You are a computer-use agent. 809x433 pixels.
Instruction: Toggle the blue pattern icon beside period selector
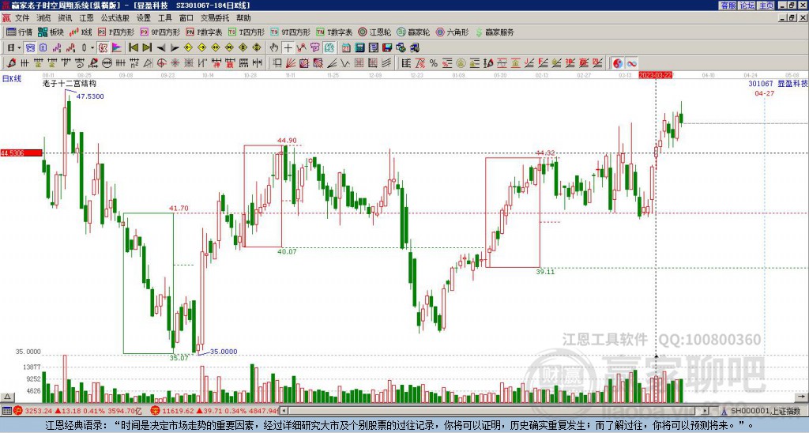[x=30, y=48]
